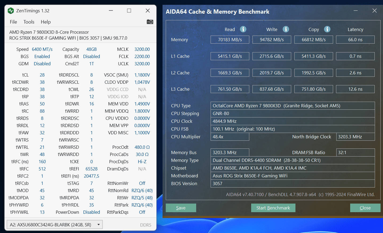Click MEM VDD value 1.4900V

[x=142, y=104]
